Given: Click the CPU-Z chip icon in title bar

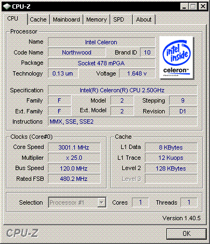Looking at the screenshot, I should coord(6,6).
